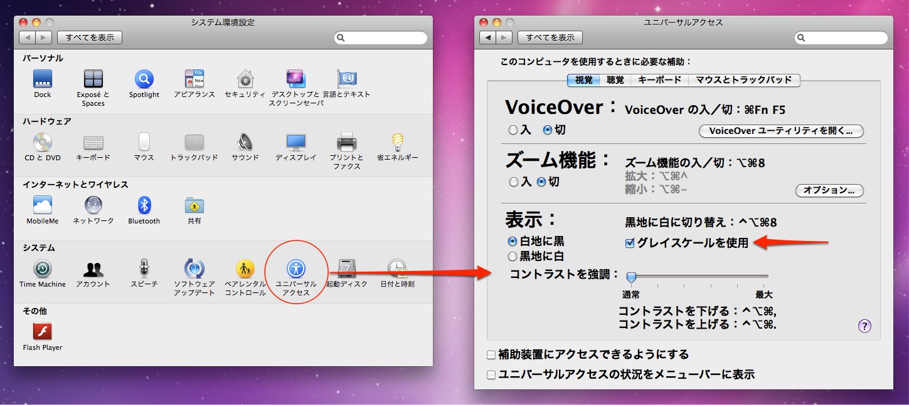This screenshot has height=405, width=909.
Task: Switch to the 視覚 tab
Action: pyautogui.click(x=583, y=80)
